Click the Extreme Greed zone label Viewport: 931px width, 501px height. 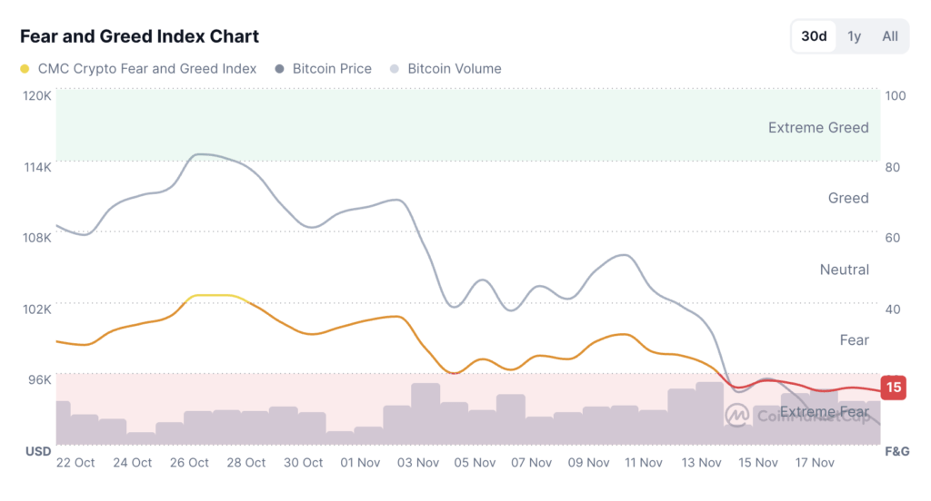click(817, 128)
